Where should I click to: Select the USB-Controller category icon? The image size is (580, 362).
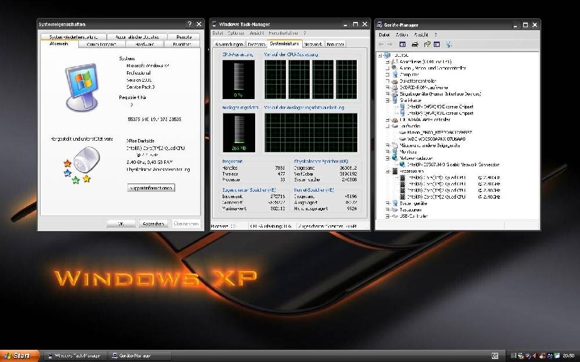(x=394, y=215)
